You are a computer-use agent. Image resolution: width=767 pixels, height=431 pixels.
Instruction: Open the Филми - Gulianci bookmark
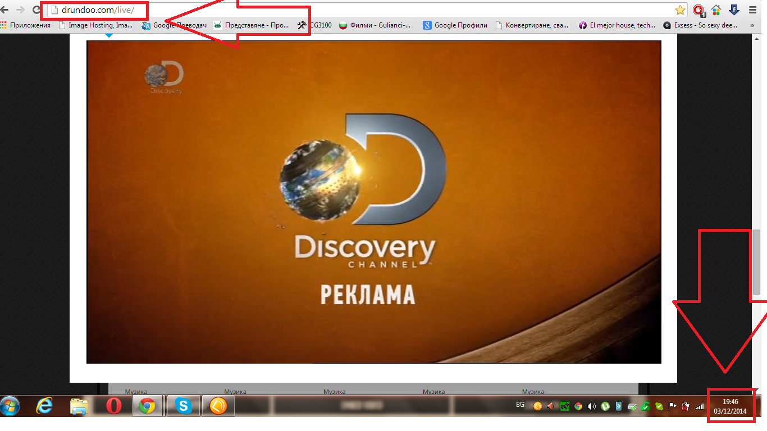(x=375, y=25)
